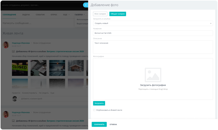Image resolution: width=218 pixels, height=130 pixels.
Task: Click the commenter avatar beside the comment field
Action: [x=15, y=99]
